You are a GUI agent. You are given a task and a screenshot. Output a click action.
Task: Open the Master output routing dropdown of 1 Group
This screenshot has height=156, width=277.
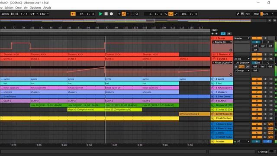242,38
